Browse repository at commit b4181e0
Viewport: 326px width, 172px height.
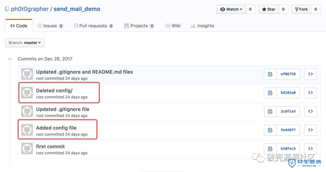pos(310,93)
